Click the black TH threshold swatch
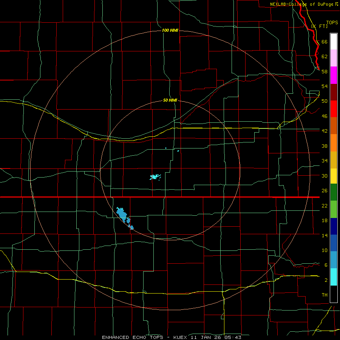This screenshot has width=340, height=340. [334, 294]
